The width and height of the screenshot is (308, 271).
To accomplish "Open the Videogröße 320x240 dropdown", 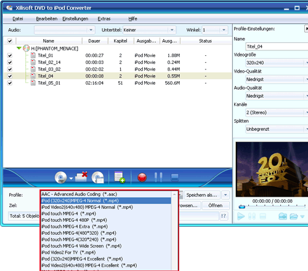I will coord(277,63).
